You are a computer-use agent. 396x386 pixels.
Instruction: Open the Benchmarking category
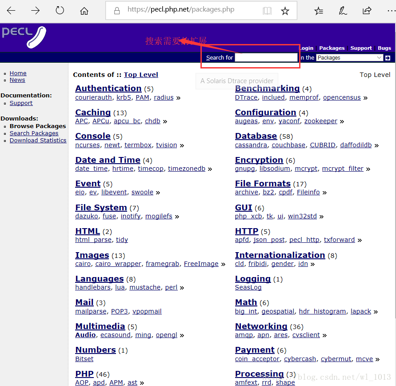(267, 88)
